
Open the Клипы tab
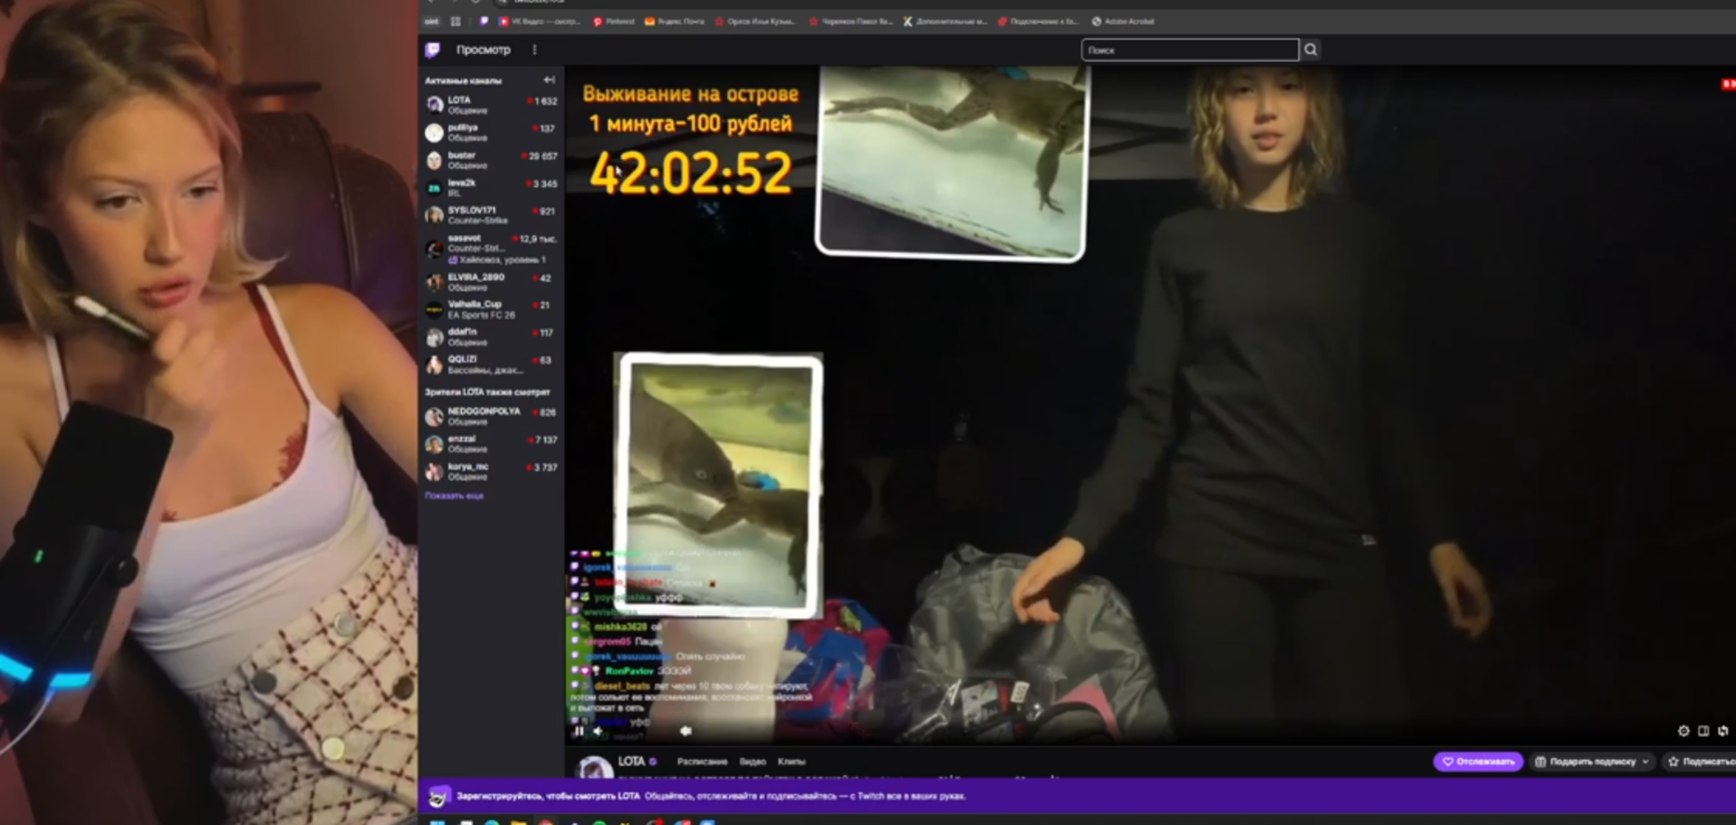point(791,762)
